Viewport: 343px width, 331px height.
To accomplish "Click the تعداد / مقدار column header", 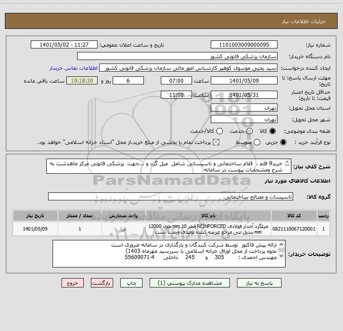I will tap(80, 215).
